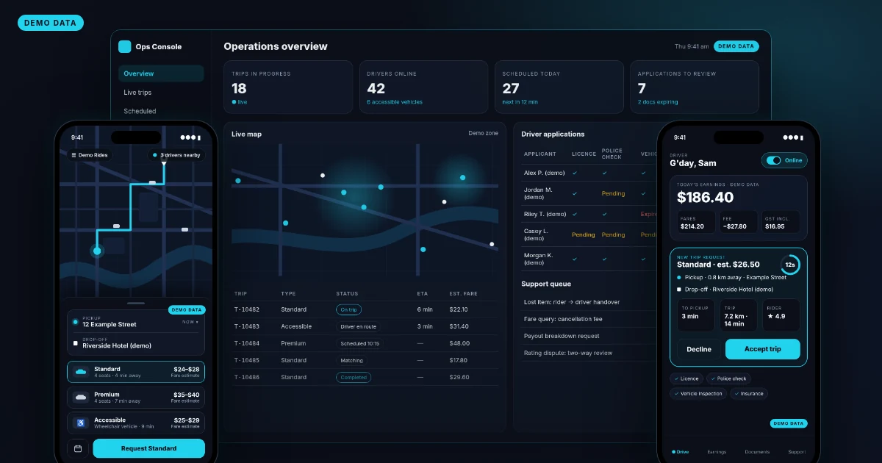This screenshot has width=882, height=463.
Task: Open 'Lost item: rider → driver handover' ticket
Action: [572, 302]
